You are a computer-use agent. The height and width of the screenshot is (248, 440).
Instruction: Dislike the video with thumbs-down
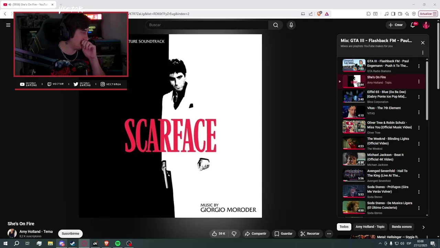(x=234, y=234)
